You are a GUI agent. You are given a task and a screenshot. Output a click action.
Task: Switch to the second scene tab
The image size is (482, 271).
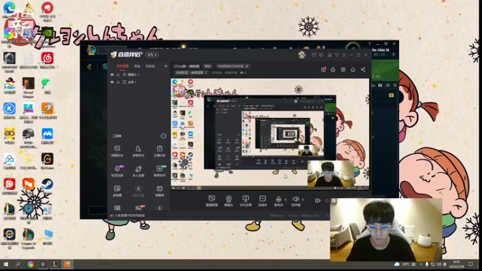pyautogui.click(x=137, y=66)
